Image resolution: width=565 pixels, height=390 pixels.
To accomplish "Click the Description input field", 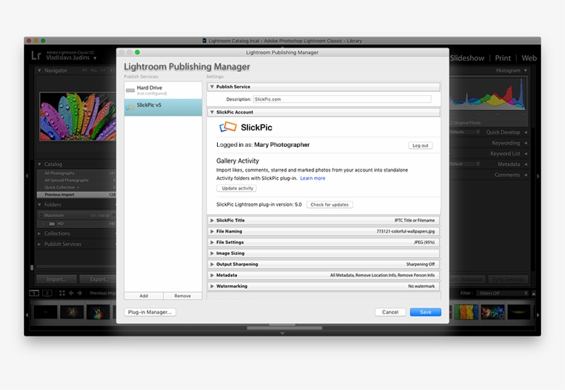I will (342, 99).
